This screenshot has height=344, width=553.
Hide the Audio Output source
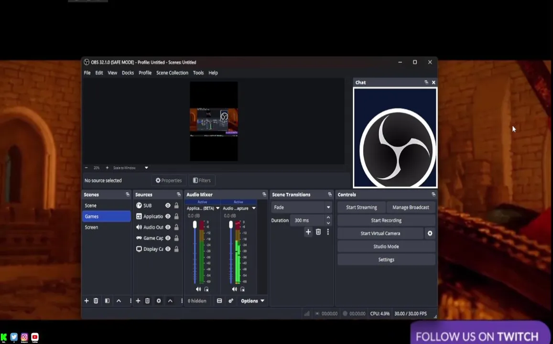point(168,227)
